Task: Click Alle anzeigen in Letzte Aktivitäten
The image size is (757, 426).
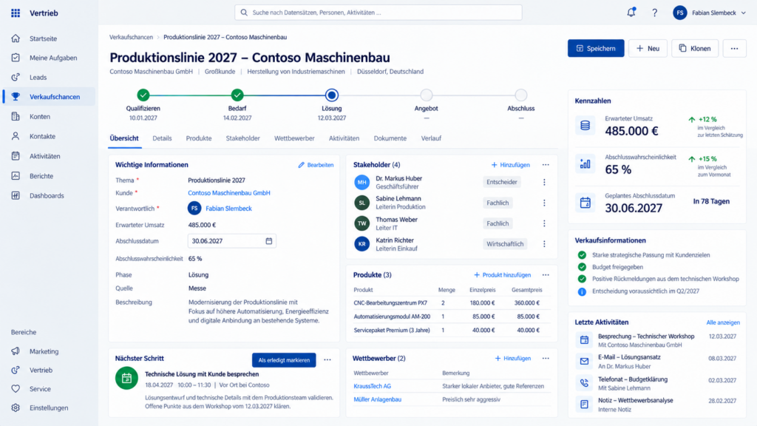Action: coord(723,322)
